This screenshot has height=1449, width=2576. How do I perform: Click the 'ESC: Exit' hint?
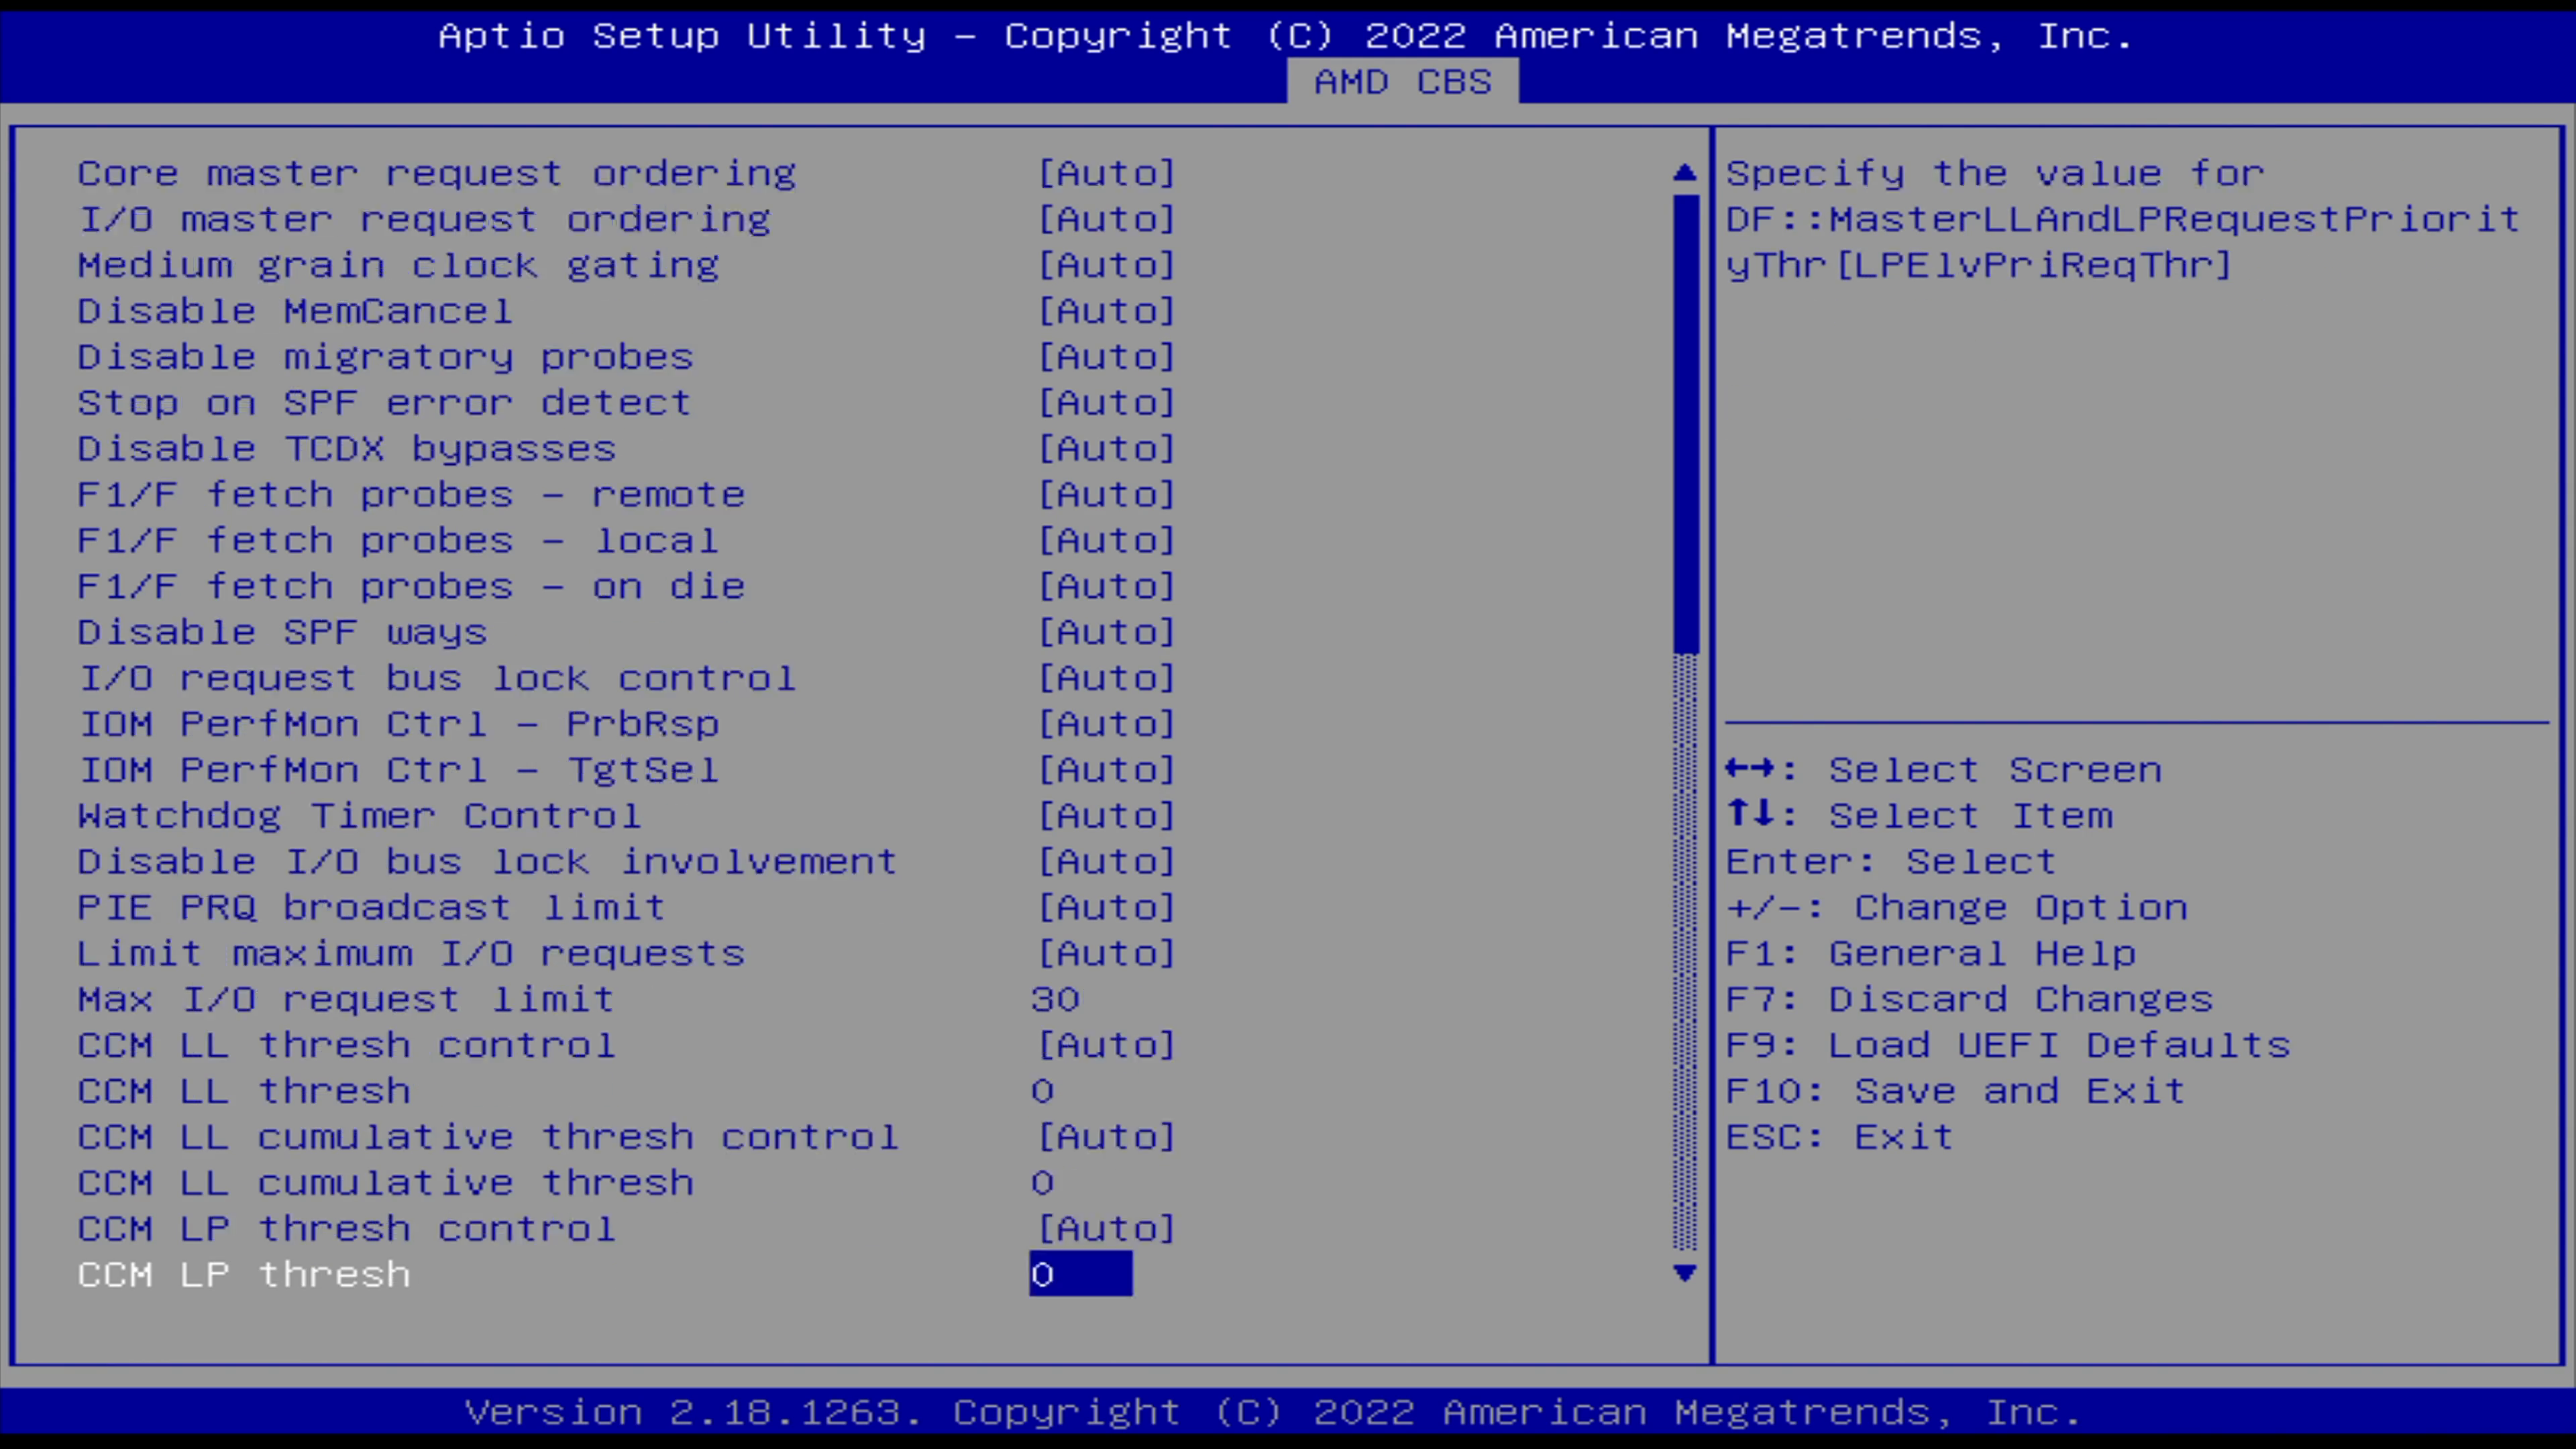point(1840,1138)
